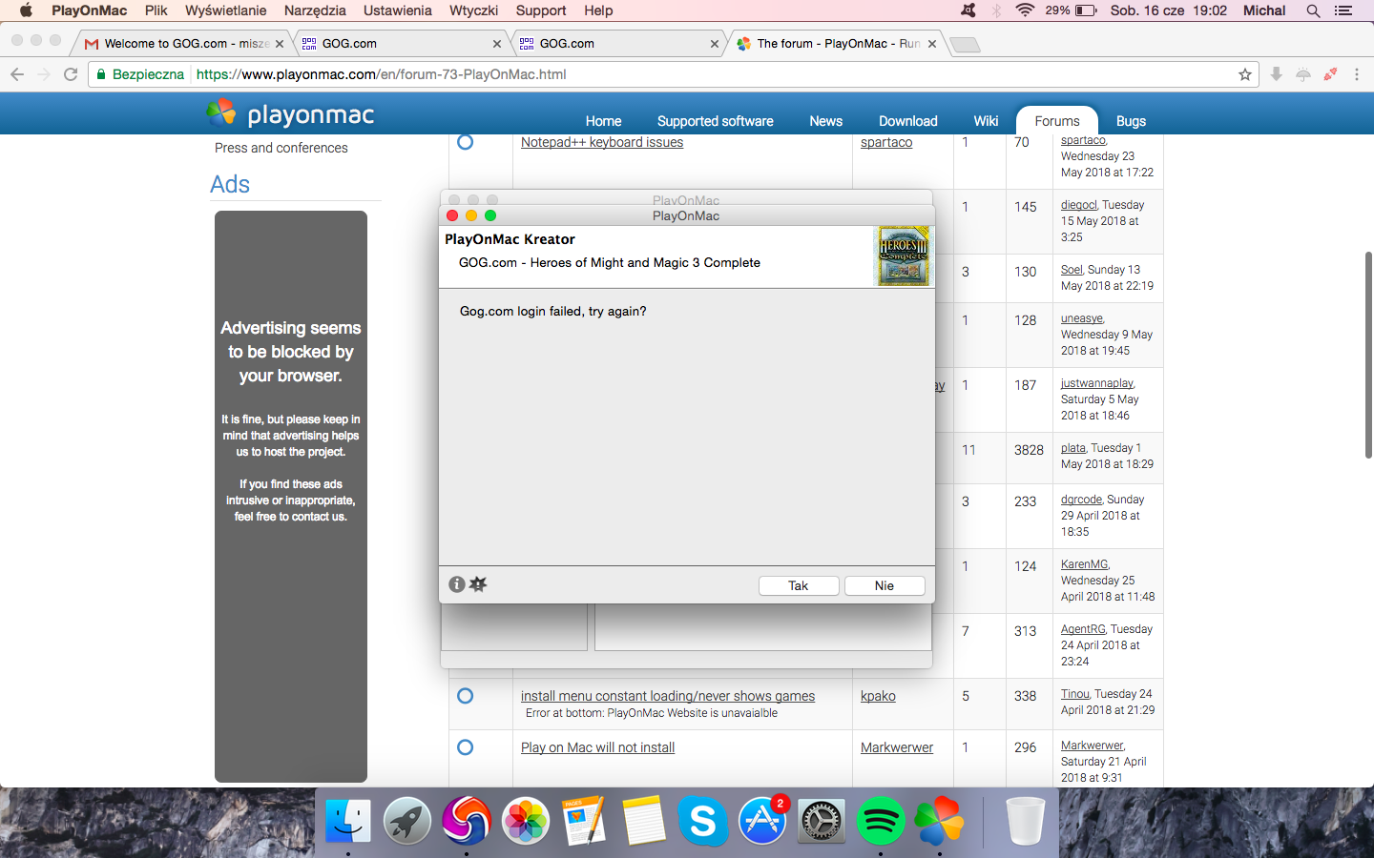Open Pages app in dock

pyautogui.click(x=585, y=820)
